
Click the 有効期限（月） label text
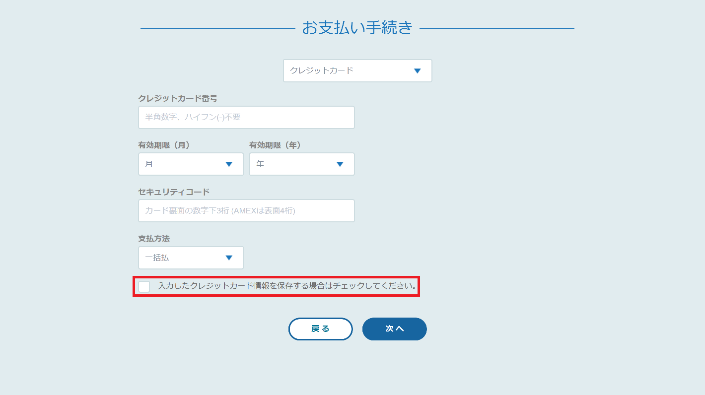pyautogui.click(x=164, y=145)
